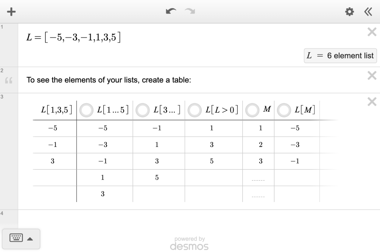Collapse the expression list with the double-chevron
The width and height of the screenshot is (380, 252).
[368, 11]
